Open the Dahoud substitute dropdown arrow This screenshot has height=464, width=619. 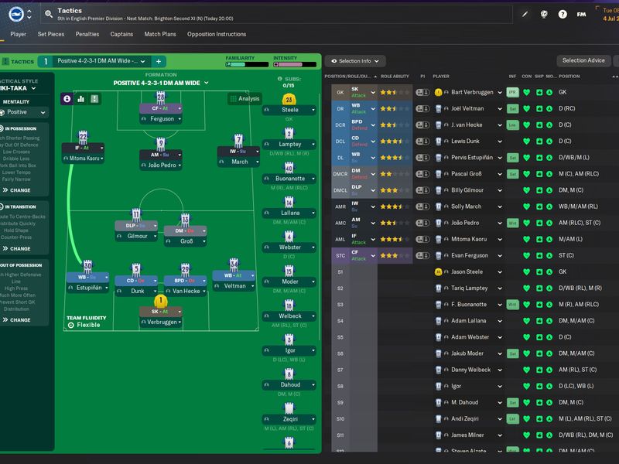point(313,384)
